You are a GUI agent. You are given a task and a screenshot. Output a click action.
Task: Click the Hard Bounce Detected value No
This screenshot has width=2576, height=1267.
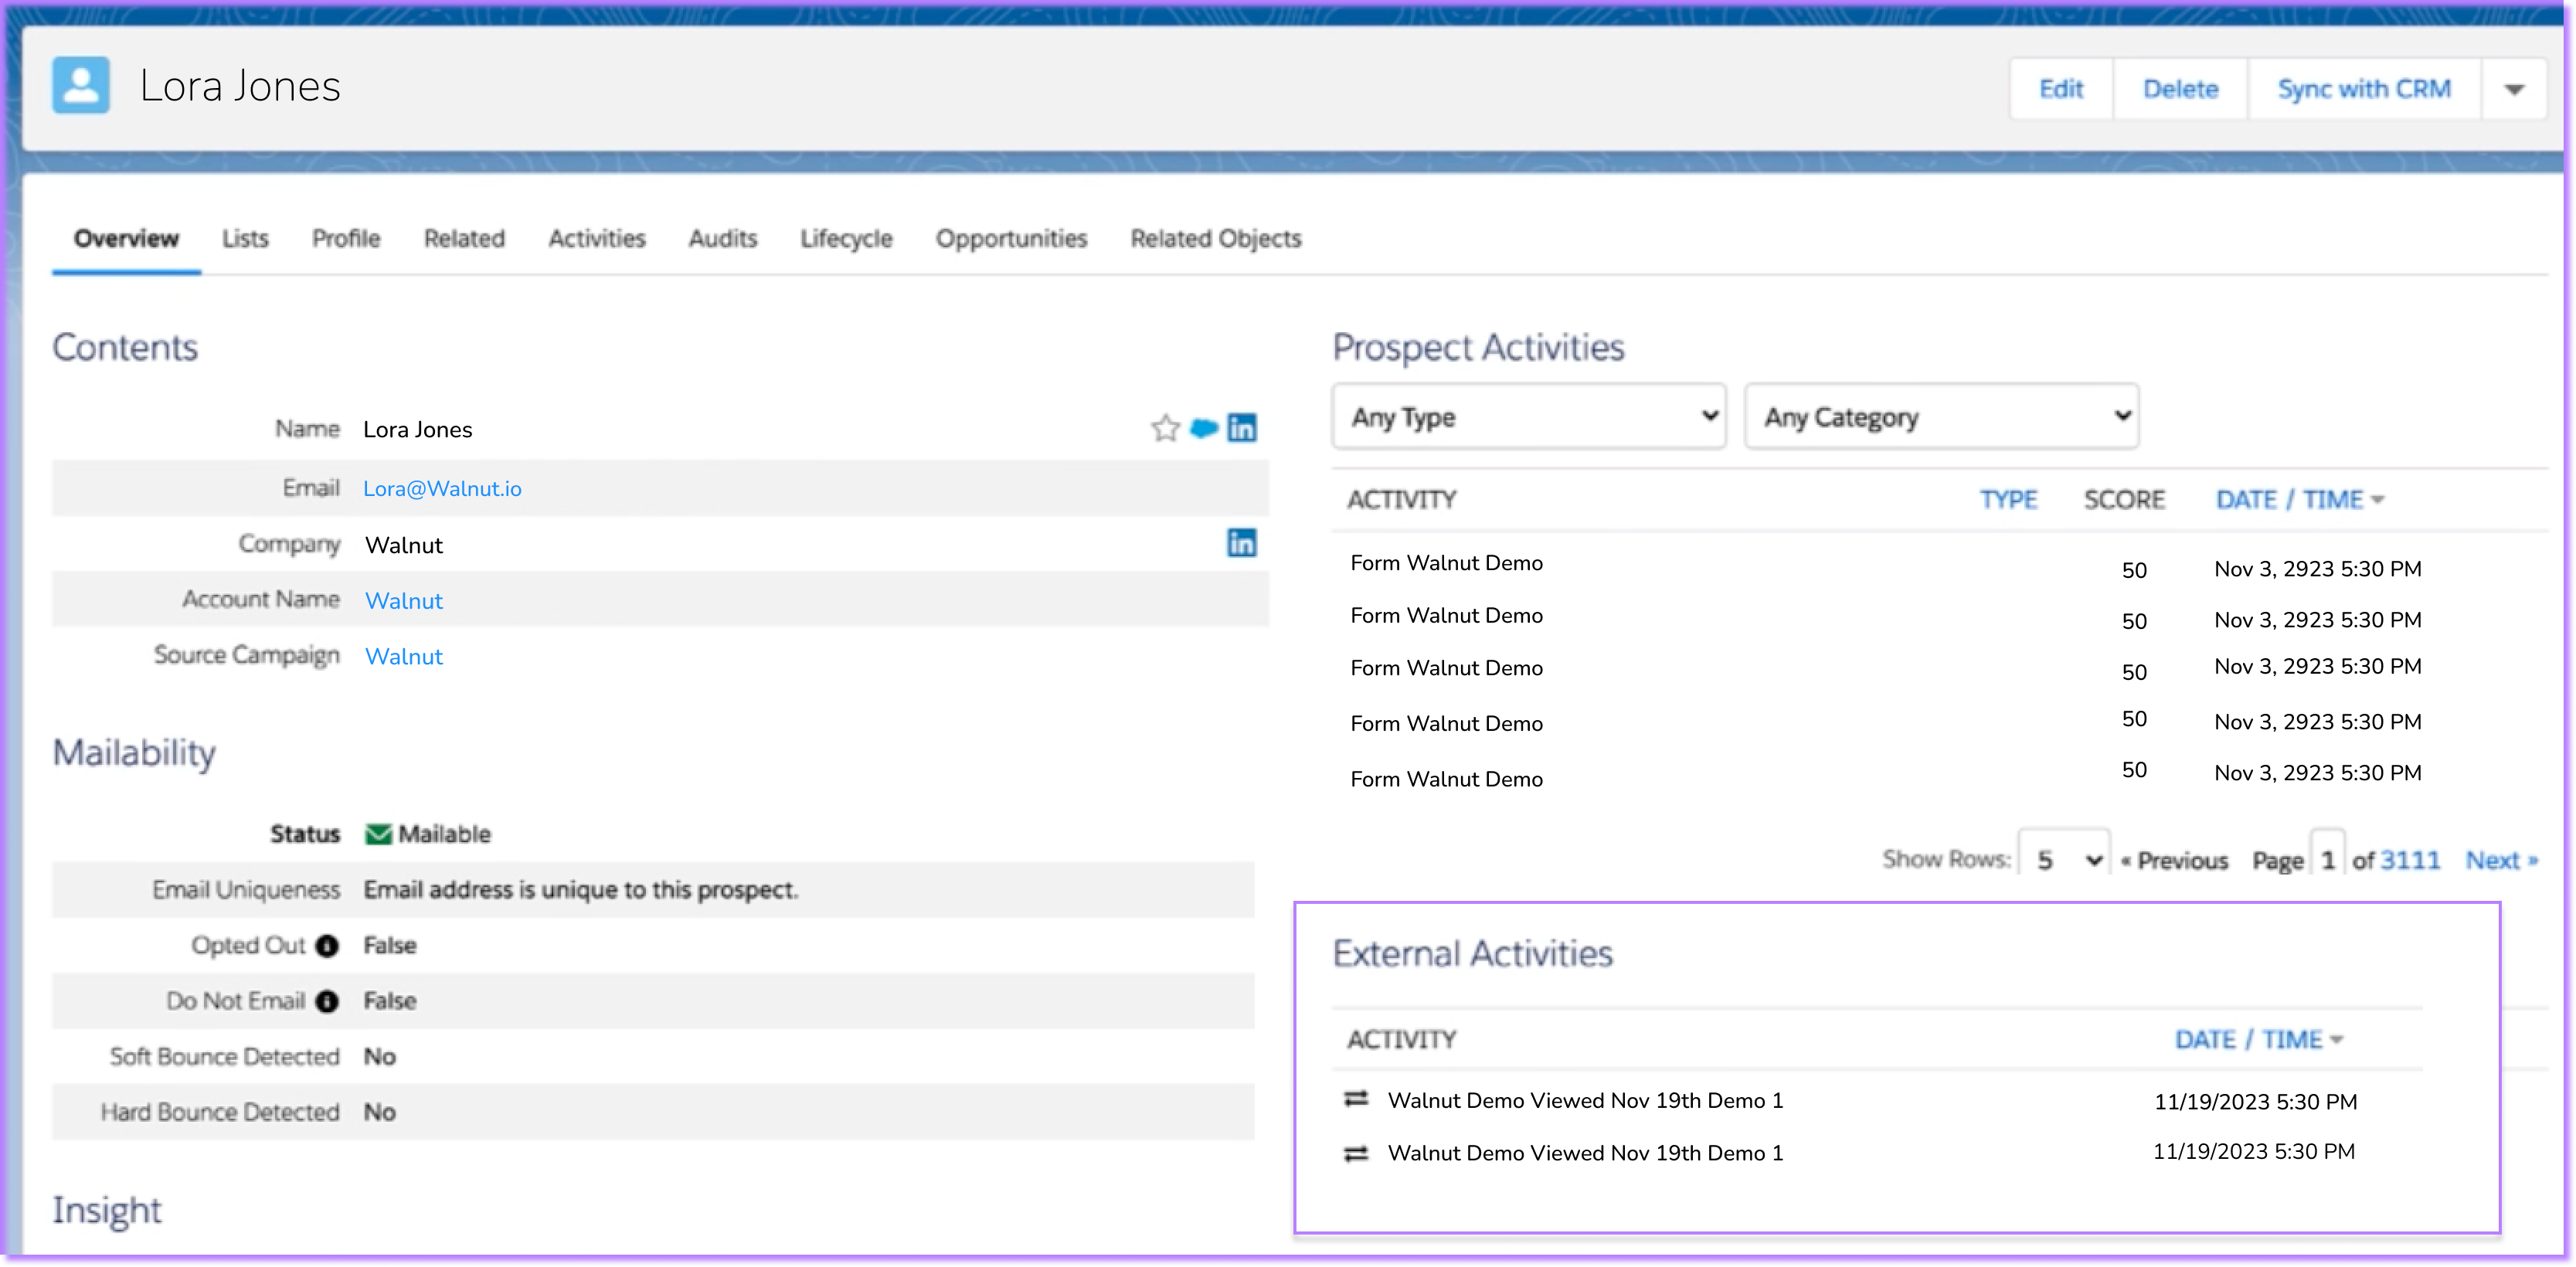point(380,1112)
